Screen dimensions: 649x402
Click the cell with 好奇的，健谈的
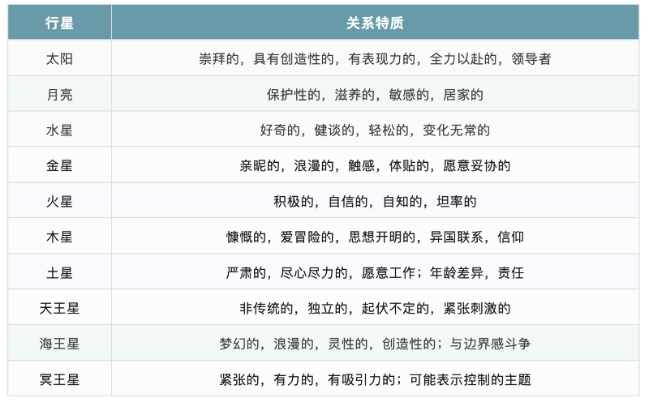(375, 130)
